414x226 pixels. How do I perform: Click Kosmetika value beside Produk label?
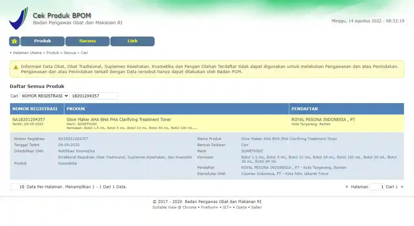(x=68, y=163)
